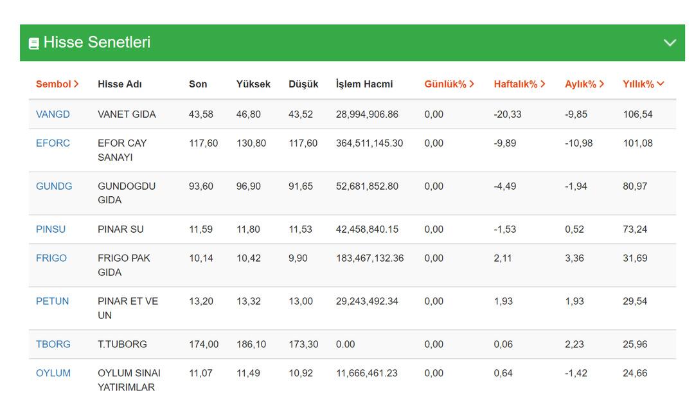Open the PETUN stock link
This screenshot has height=400, width=694.
coord(52,302)
